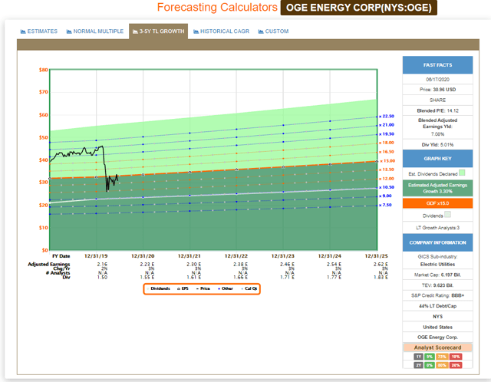The width and height of the screenshot is (491, 382).
Task: Click the S&P Credit Rating: BBB+ entry
Action: point(437,295)
